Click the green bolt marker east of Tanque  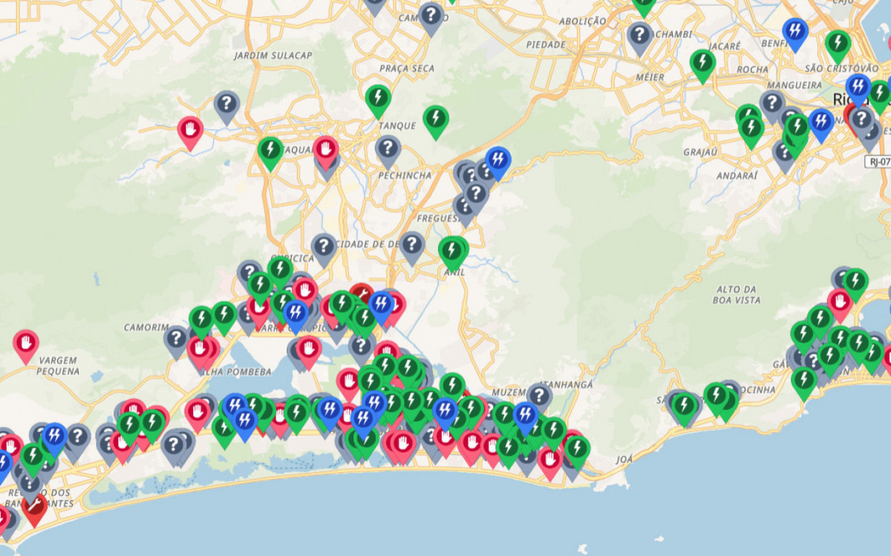[436, 119]
